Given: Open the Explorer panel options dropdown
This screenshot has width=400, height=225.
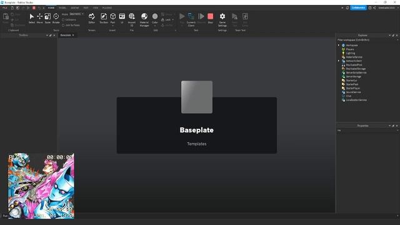Looking at the screenshot, I should pos(389,35).
